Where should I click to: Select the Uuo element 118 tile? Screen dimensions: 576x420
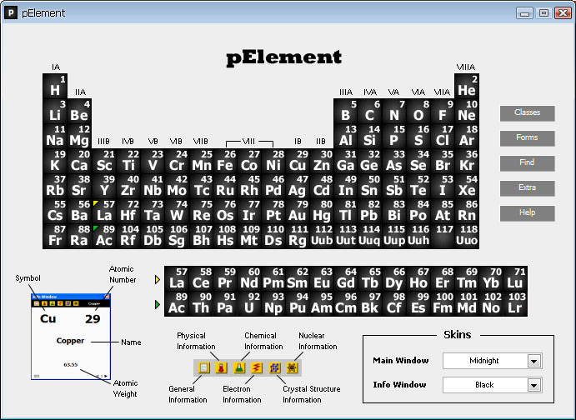(467, 236)
